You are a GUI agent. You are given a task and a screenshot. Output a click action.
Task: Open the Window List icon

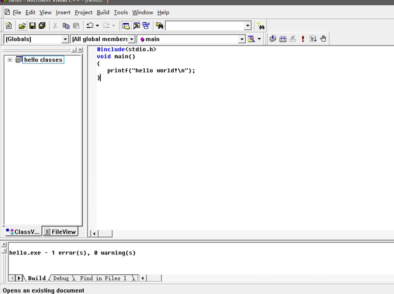coord(146,26)
